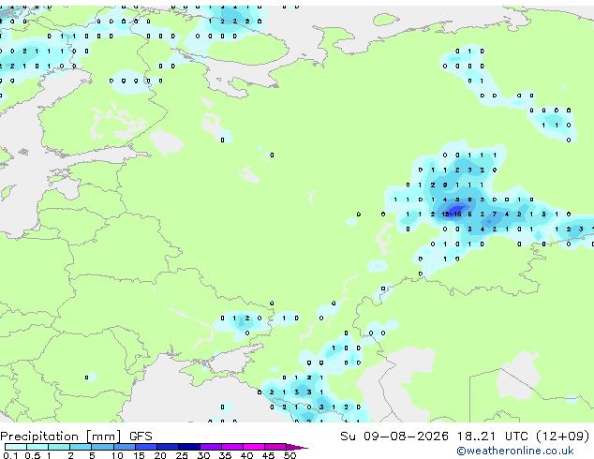
Task: Click the weatheronline.co.uk copyright link
Action: coord(515,451)
